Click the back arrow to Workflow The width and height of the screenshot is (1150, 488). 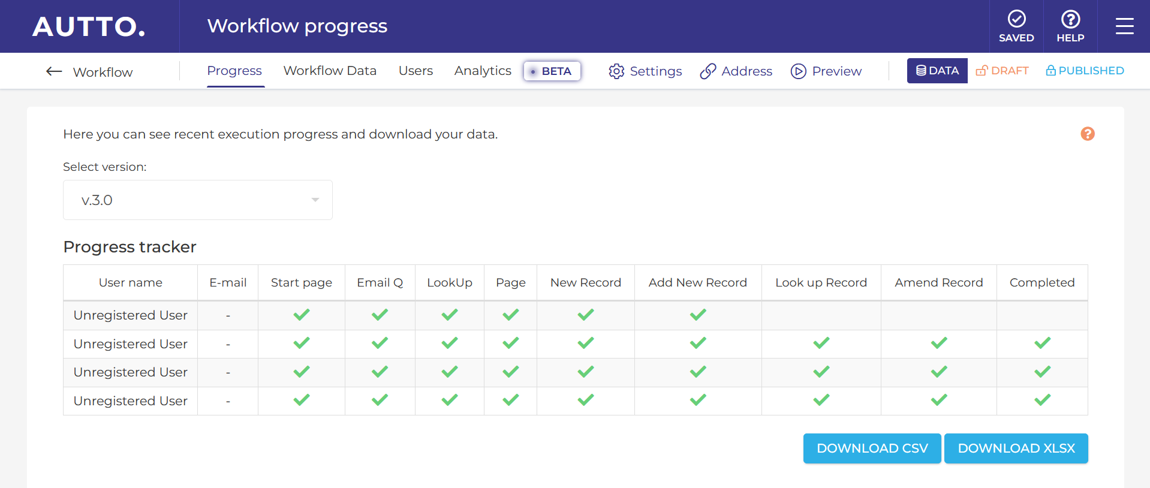tap(54, 71)
